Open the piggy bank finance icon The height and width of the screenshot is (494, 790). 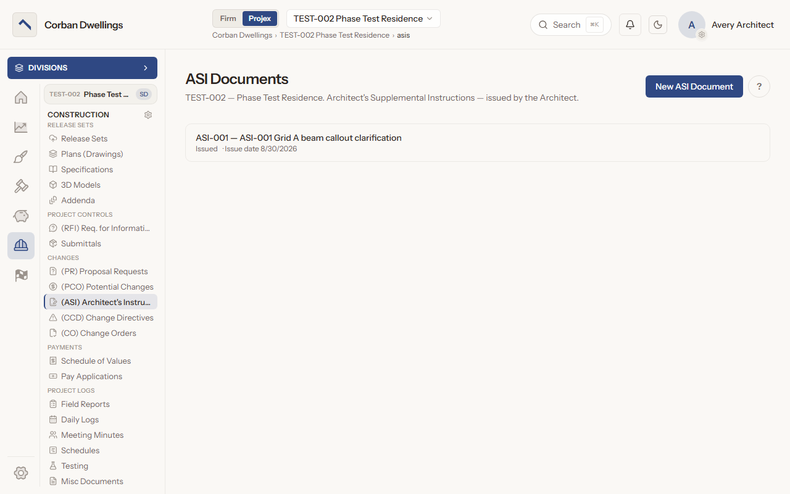tap(21, 216)
